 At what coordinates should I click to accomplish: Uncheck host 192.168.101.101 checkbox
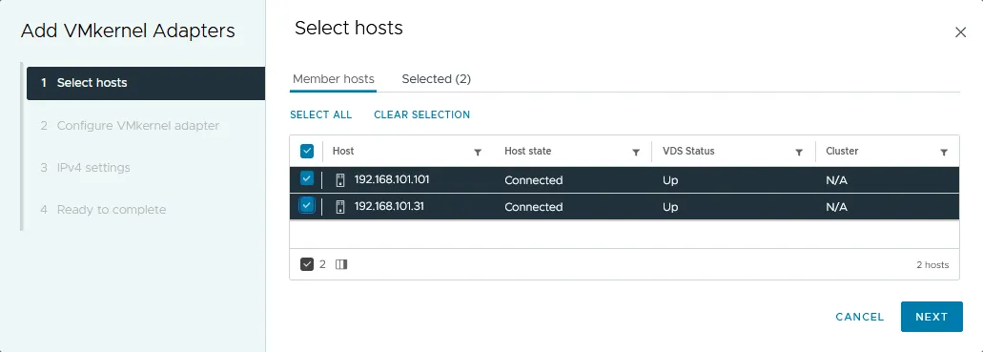(307, 179)
